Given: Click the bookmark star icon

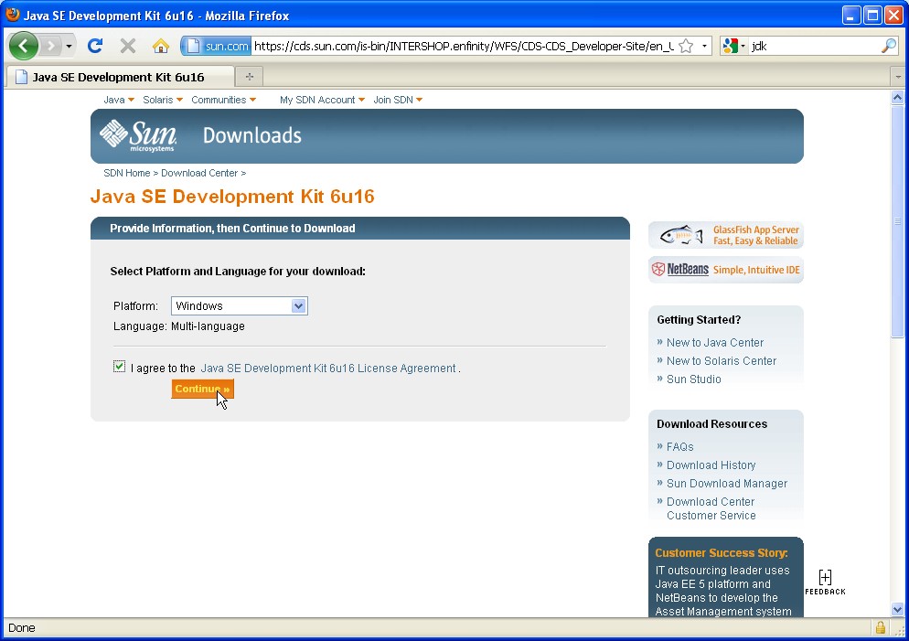Looking at the screenshot, I should click(686, 46).
